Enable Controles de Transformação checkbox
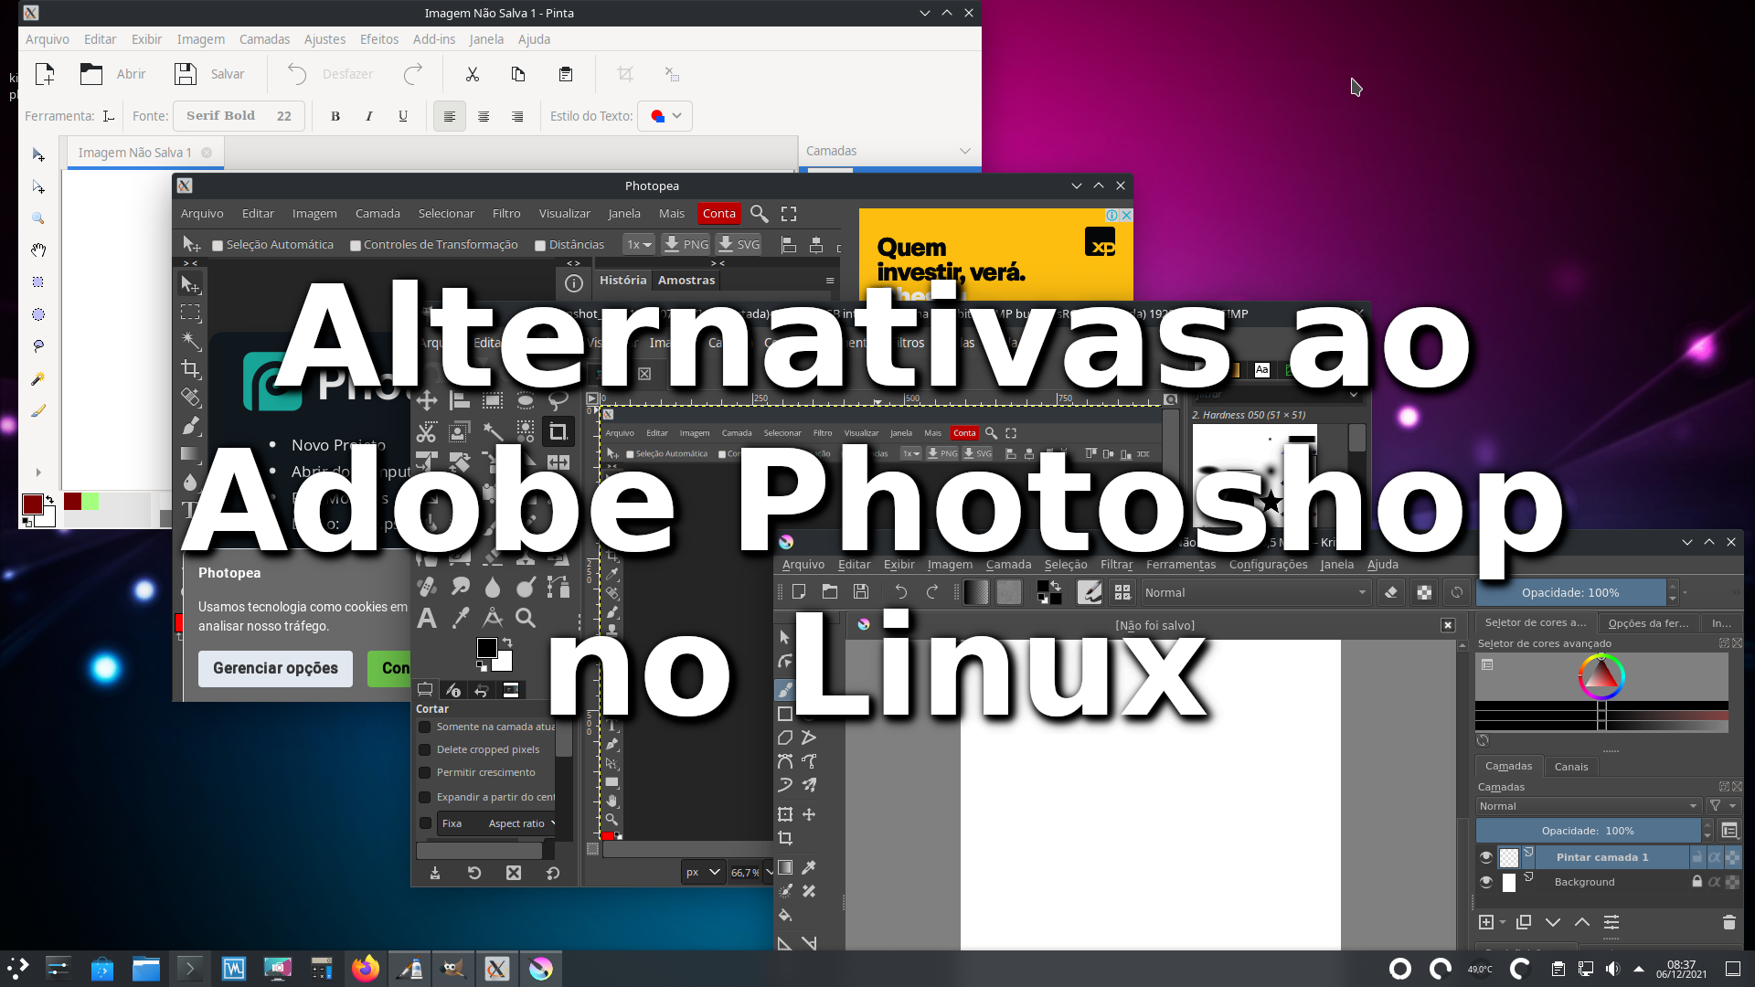Viewport: 1755px width, 987px height. click(x=355, y=246)
